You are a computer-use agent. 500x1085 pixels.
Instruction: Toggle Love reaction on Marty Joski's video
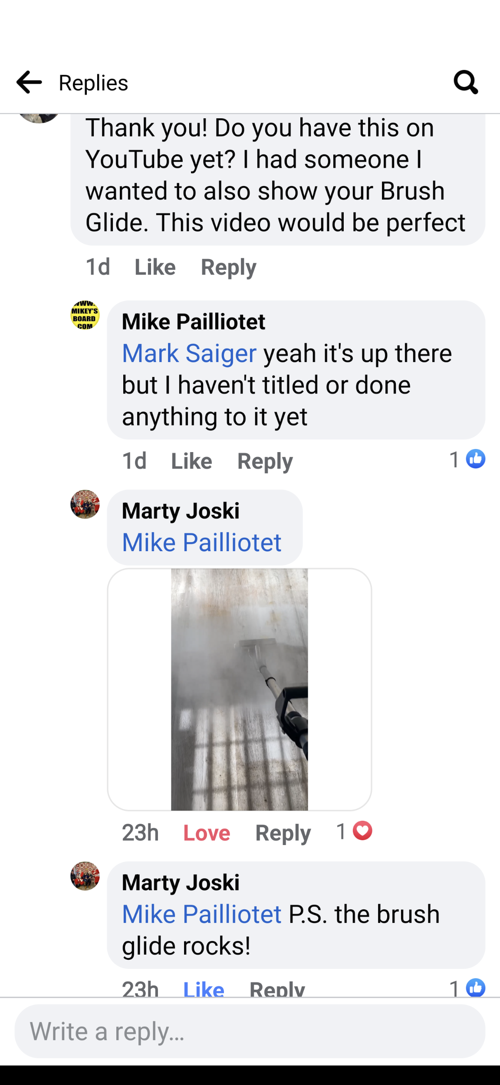pos(207,833)
